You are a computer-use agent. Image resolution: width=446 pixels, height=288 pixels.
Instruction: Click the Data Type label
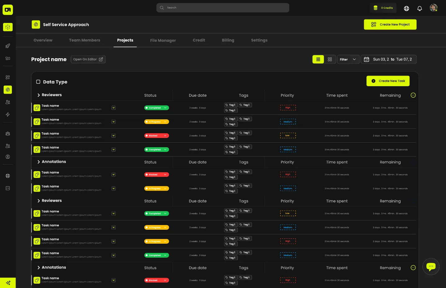click(x=55, y=82)
